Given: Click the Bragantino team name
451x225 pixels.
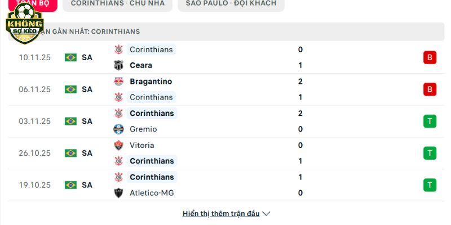Looking at the screenshot, I should pos(151,82).
